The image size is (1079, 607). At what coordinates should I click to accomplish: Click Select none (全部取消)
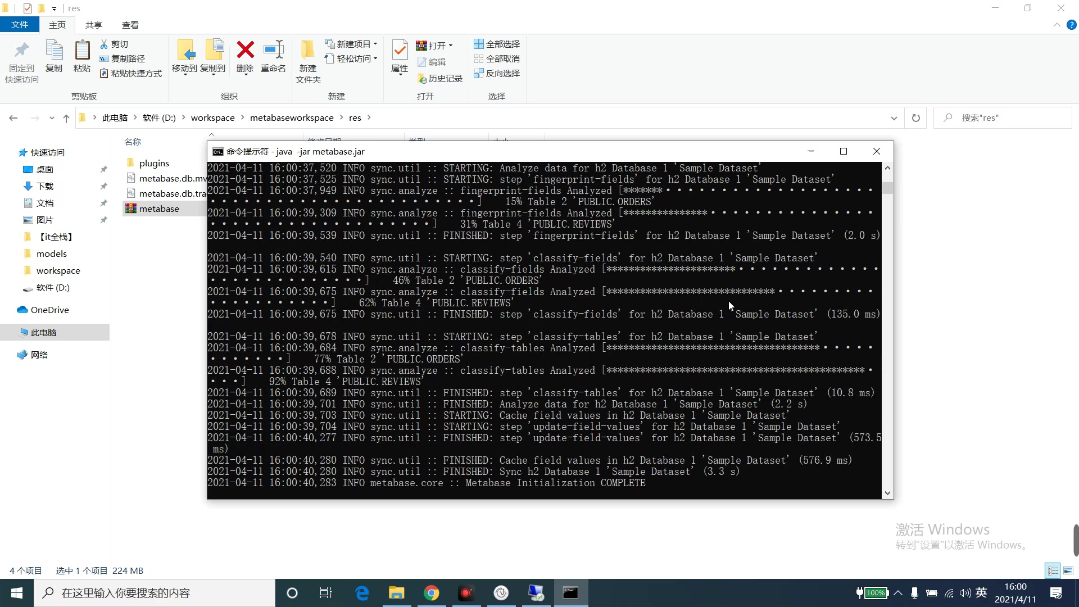pos(497,58)
